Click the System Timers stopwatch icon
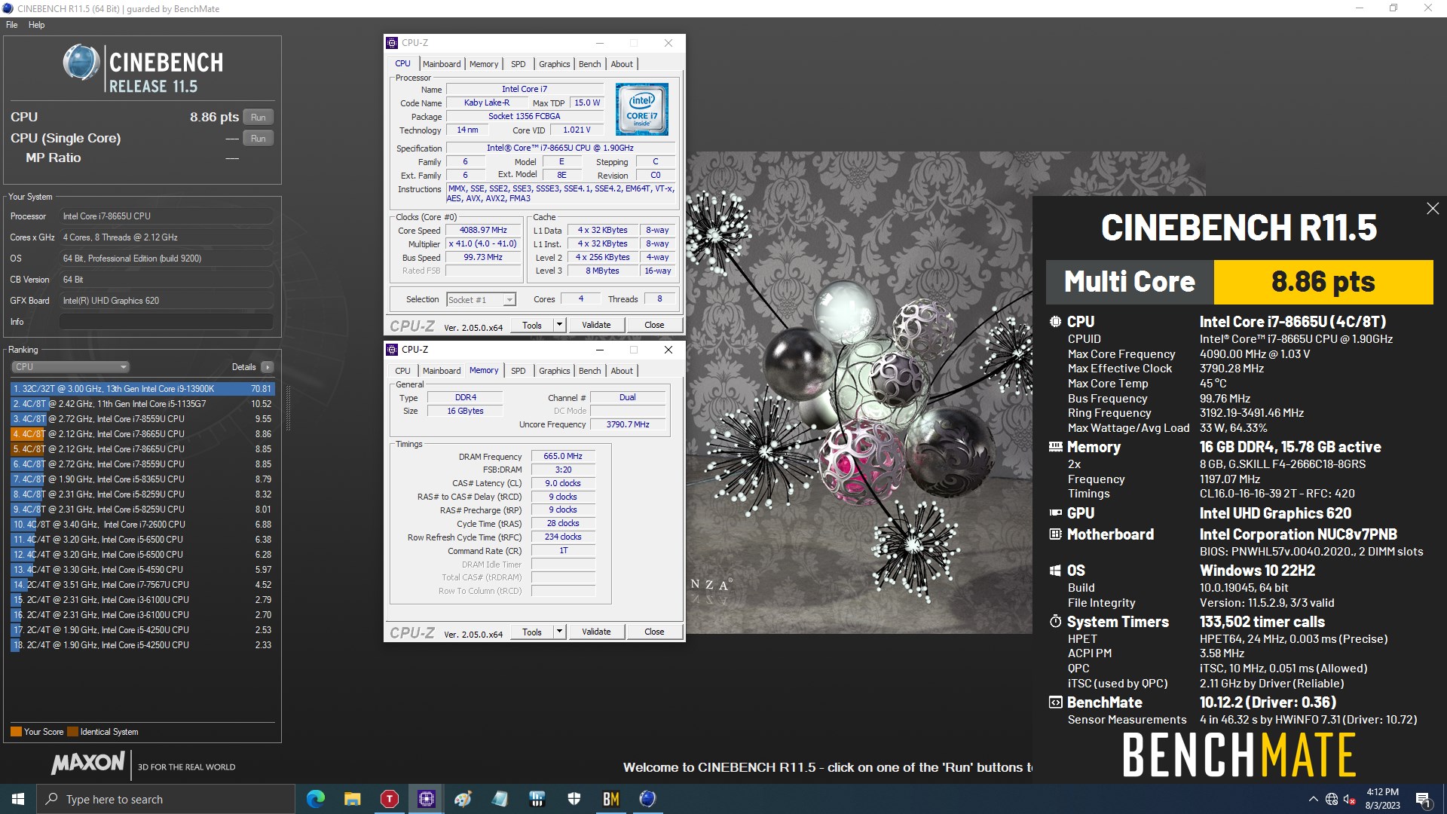This screenshot has width=1447, height=814. [x=1055, y=622]
